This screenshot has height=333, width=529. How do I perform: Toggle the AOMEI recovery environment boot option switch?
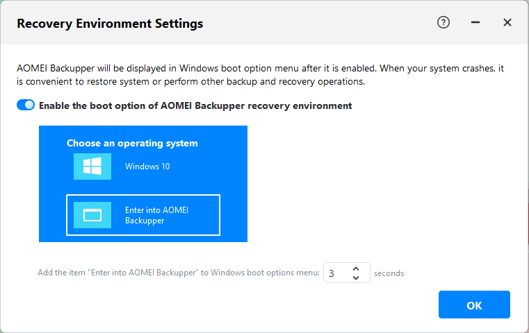(x=26, y=105)
